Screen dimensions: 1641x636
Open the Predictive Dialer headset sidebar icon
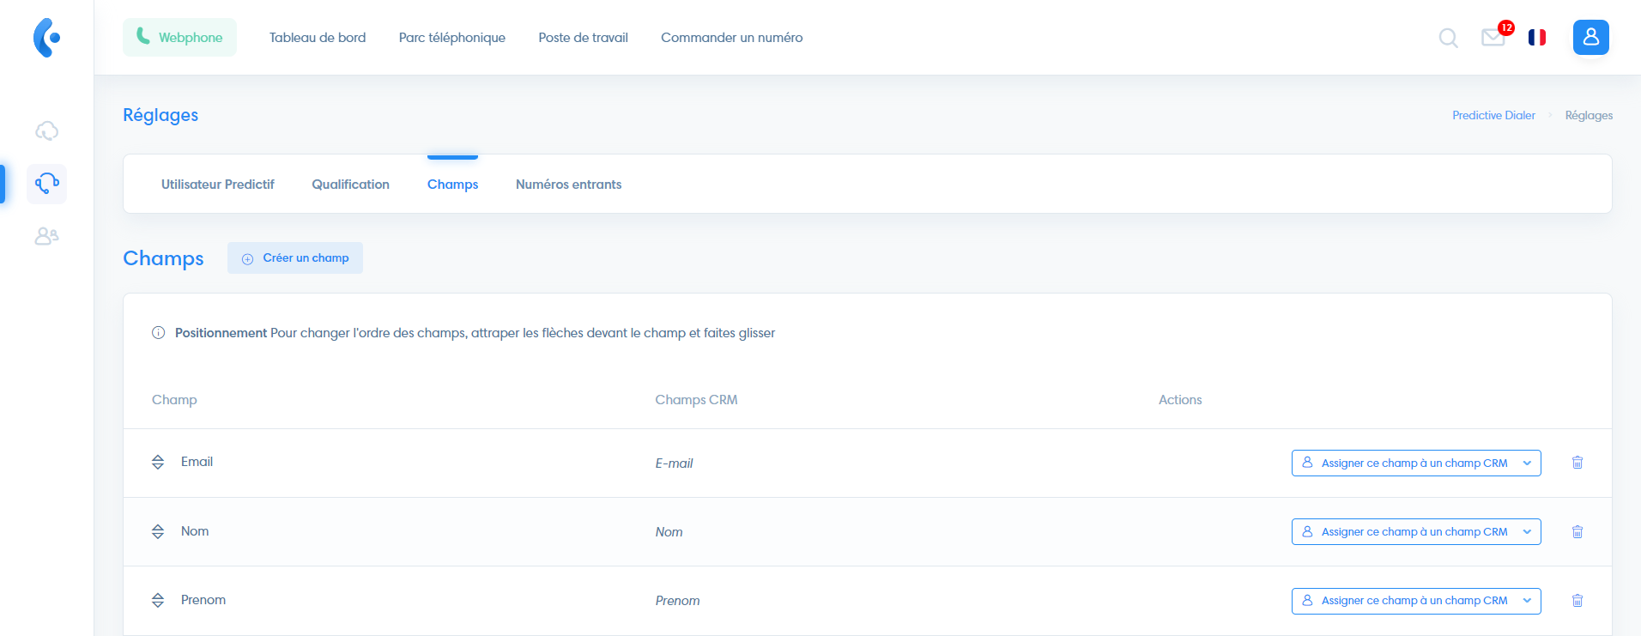tap(46, 184)
